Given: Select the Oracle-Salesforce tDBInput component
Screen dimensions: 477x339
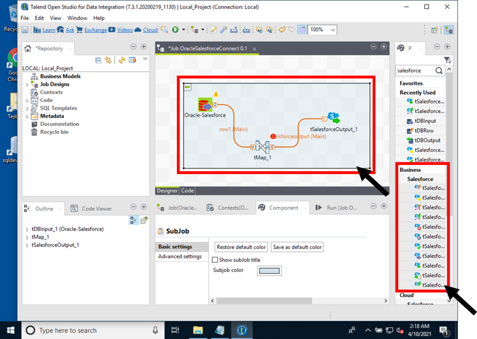Looking at the screenshot, I should point(205,105).
